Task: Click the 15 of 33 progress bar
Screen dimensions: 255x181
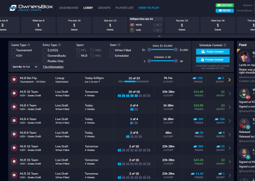Action: [x=137, y=81]
